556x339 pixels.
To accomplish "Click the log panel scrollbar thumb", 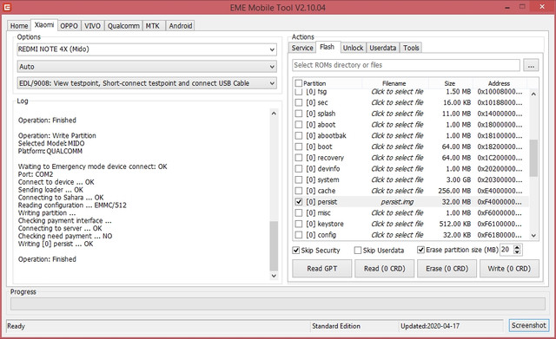I will (x=274, y=245).
